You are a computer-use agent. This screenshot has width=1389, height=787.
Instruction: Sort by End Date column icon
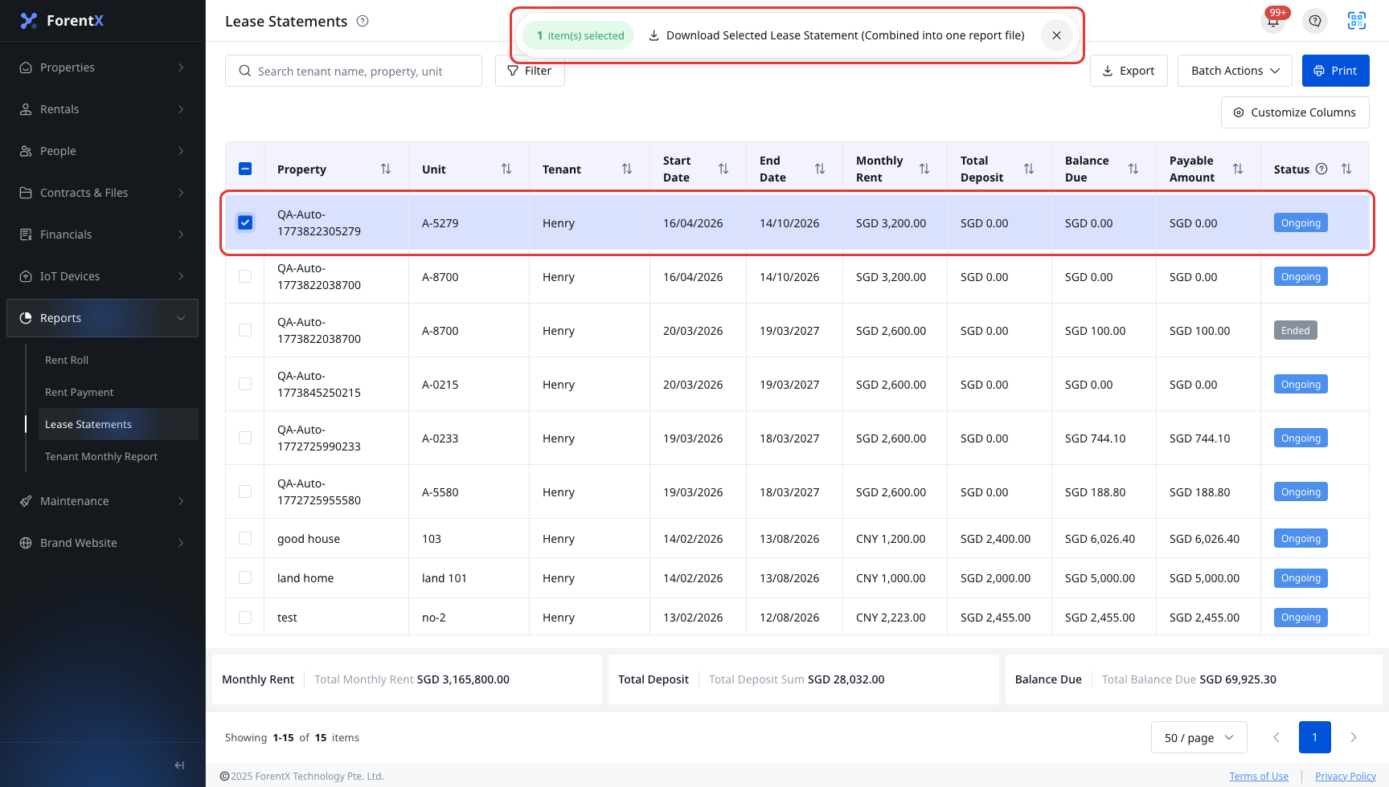(x=820, y=169)
